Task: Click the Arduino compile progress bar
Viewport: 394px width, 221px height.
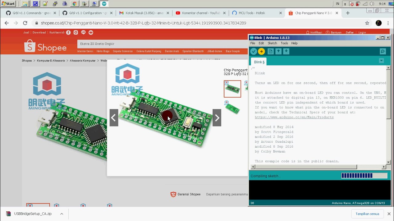Action: pyautogui.click(x=364, y=176)
